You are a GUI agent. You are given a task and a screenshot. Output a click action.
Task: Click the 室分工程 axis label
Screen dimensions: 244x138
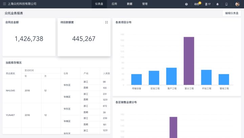189,89
